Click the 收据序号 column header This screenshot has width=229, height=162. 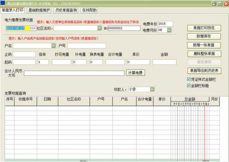tap(25, 101)
